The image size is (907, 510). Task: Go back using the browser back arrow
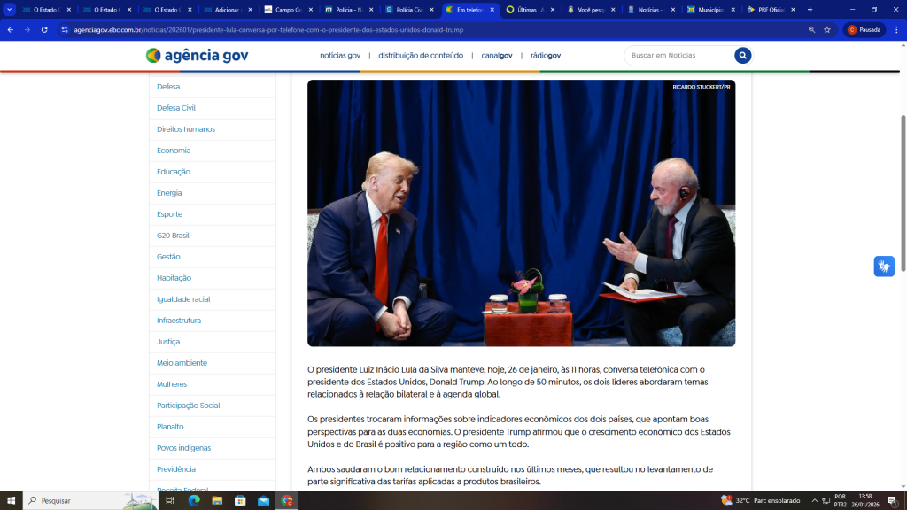click(x=11, y=29)
